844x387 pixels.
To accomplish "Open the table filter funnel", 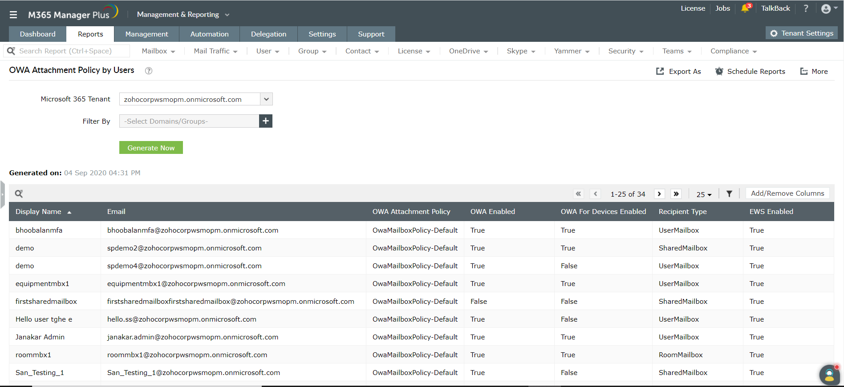I will click(729, 194).
